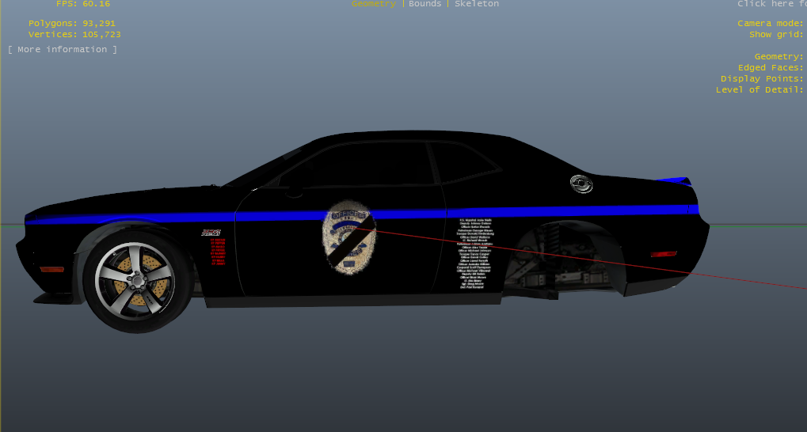The height and width of the screenshot is (432, 807).
Task: Click the chrome fuel cap on rear fender
Action: click(x=582, y=184)
